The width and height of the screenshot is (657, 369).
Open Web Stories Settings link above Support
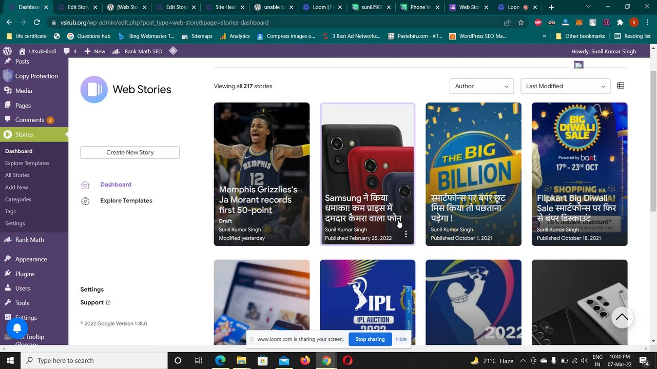coord(92,290)
